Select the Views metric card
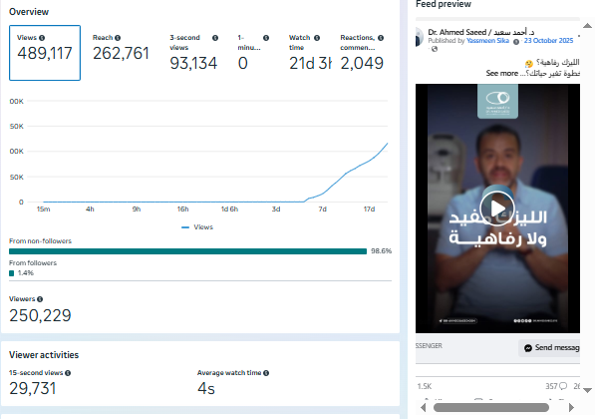 click(x=45, y=53)
